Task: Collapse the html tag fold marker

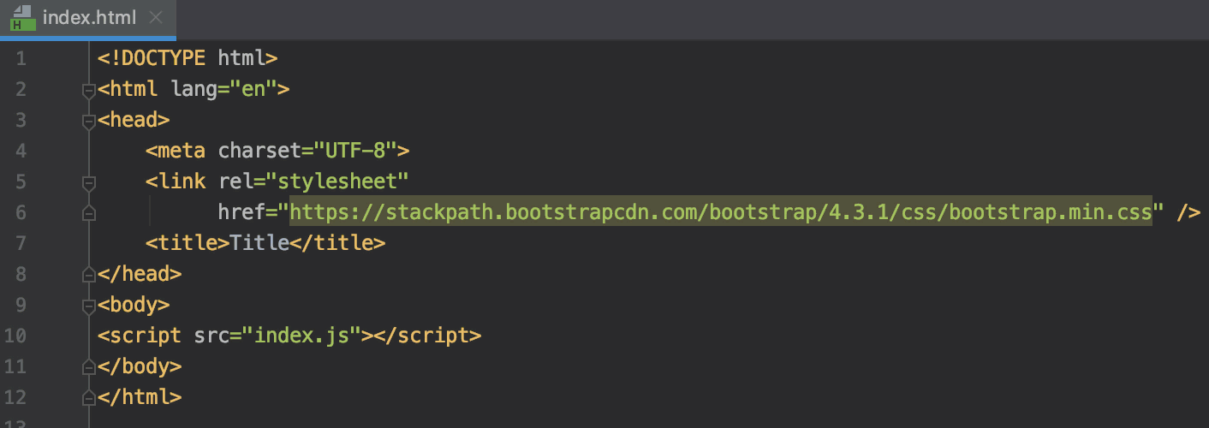Action: pos(87,90)
